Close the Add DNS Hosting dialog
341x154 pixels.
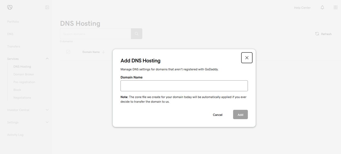click(247, 58)
